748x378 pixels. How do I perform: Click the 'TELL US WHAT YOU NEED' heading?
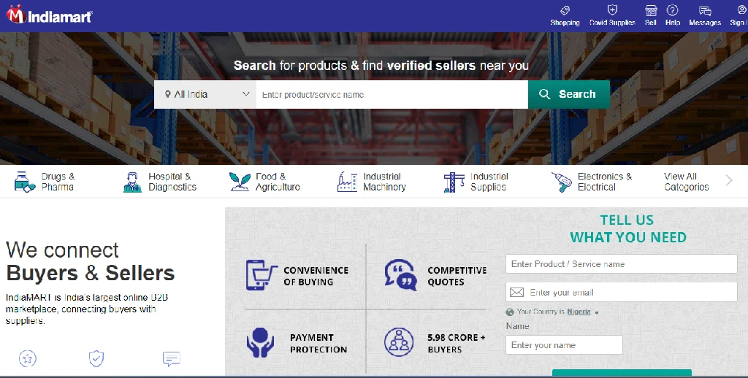point(627,229)
